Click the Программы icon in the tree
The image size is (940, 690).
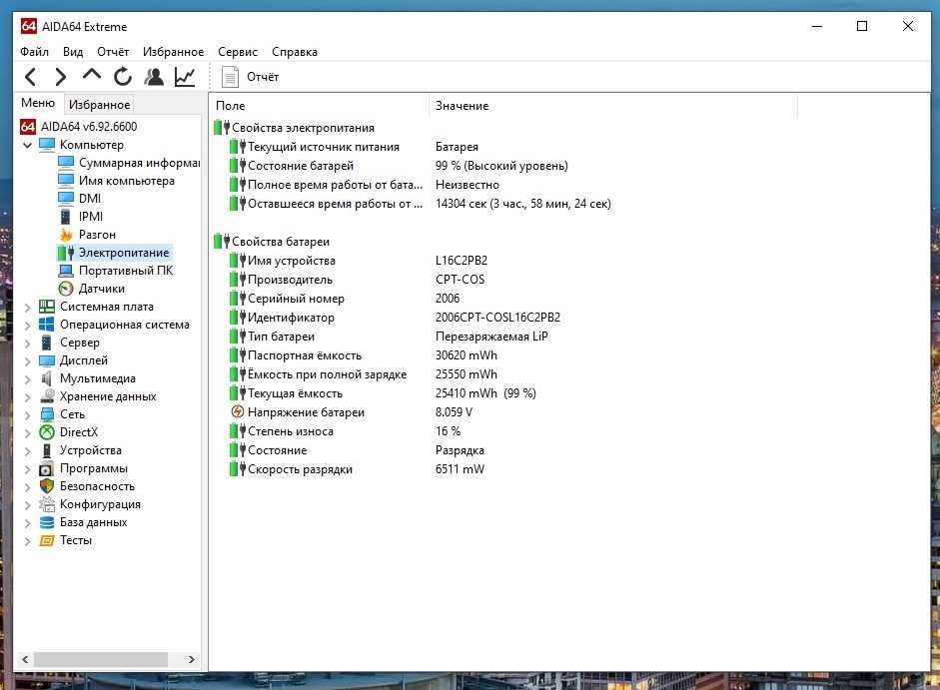click(x=47, y=468)
